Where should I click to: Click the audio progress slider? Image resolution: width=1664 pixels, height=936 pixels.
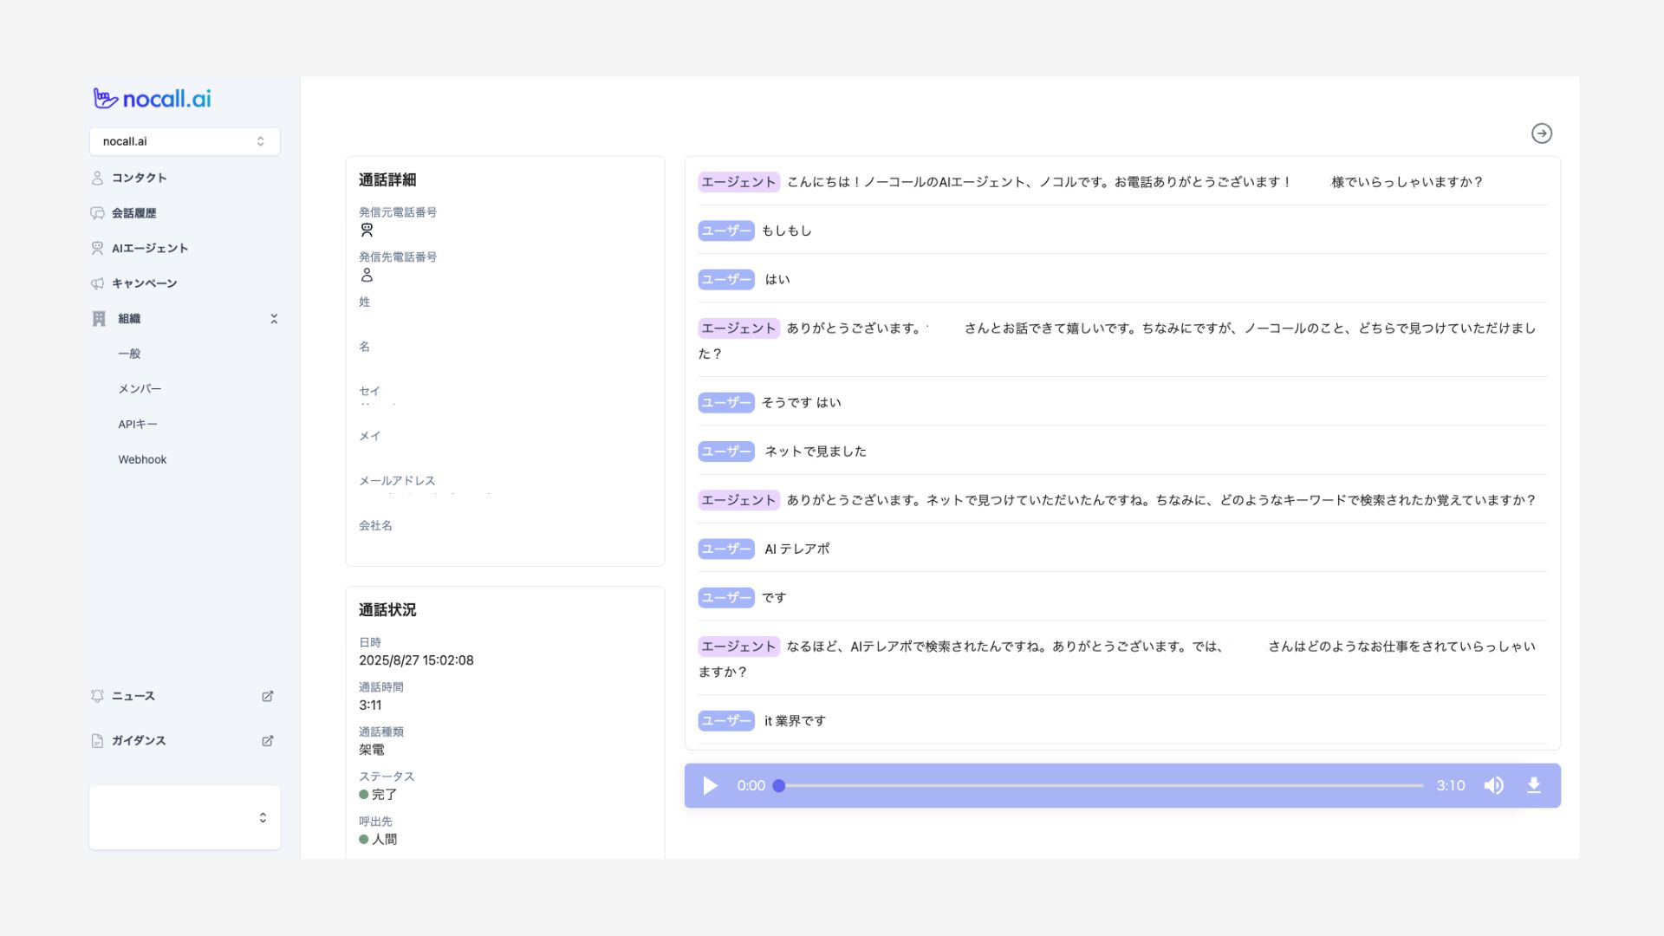coord(1101,786)
